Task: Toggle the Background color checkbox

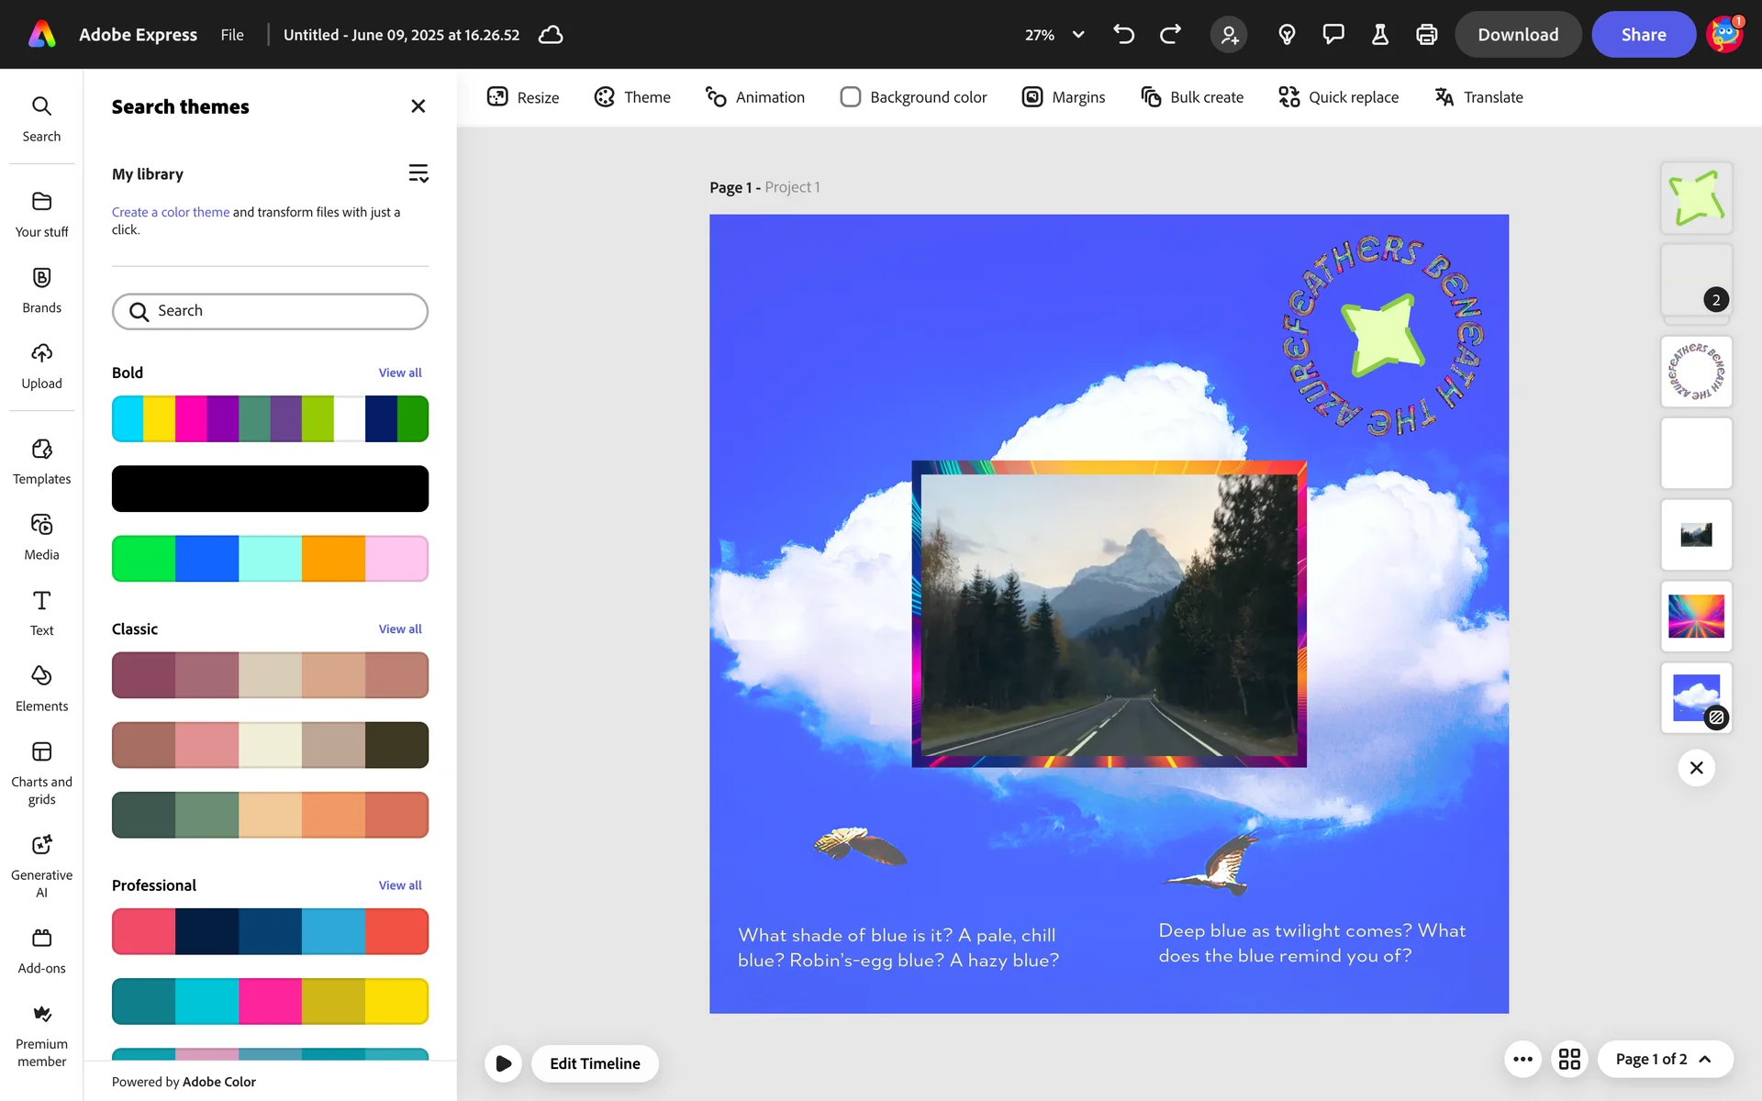Action: 850,97
